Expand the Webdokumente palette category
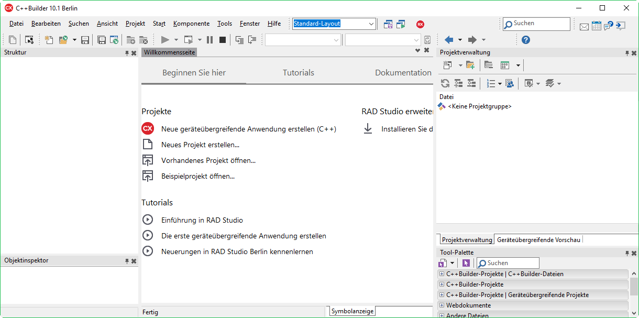 [x=442, y=305]
